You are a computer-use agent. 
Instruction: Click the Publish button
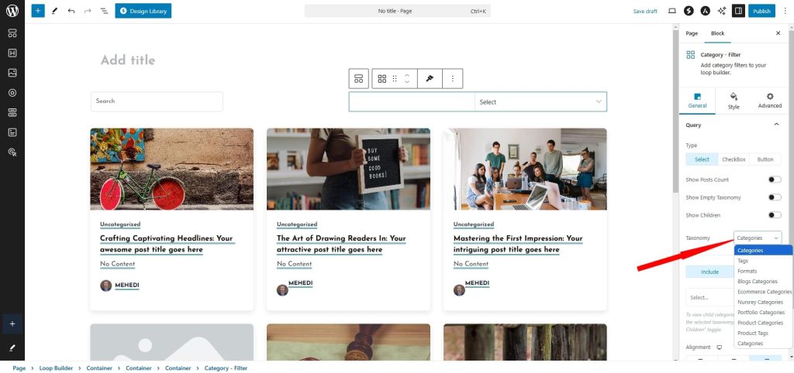761,11
